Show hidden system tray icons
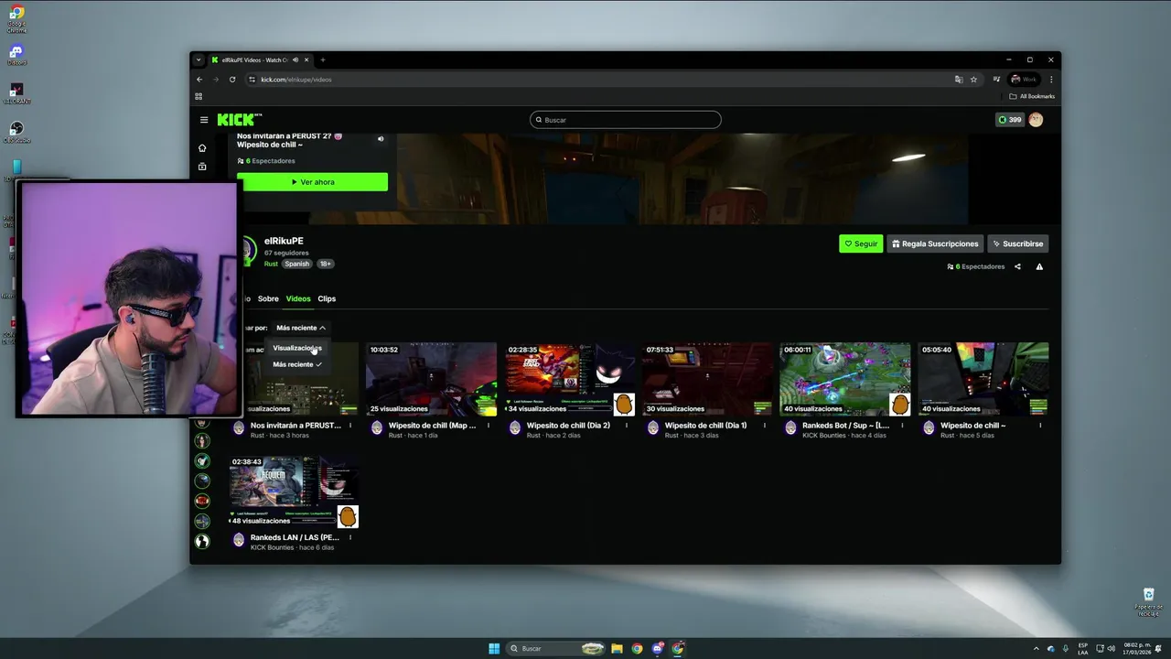The width and height of the screenshot is (1171, 659). 1037,648
